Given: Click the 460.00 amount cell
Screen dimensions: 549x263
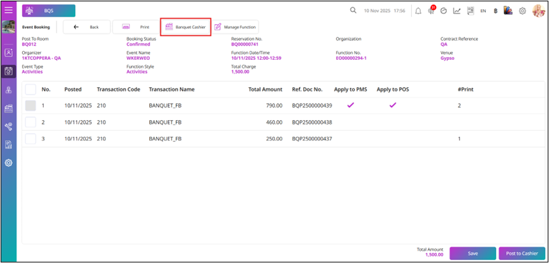Looking at the screenshot, I should click(x=273, y=122).
